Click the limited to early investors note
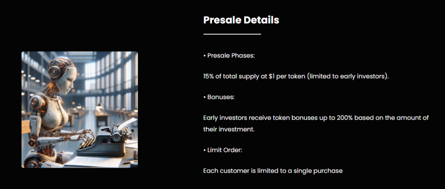This screenshot has height=189, width=445. (353, 76)
